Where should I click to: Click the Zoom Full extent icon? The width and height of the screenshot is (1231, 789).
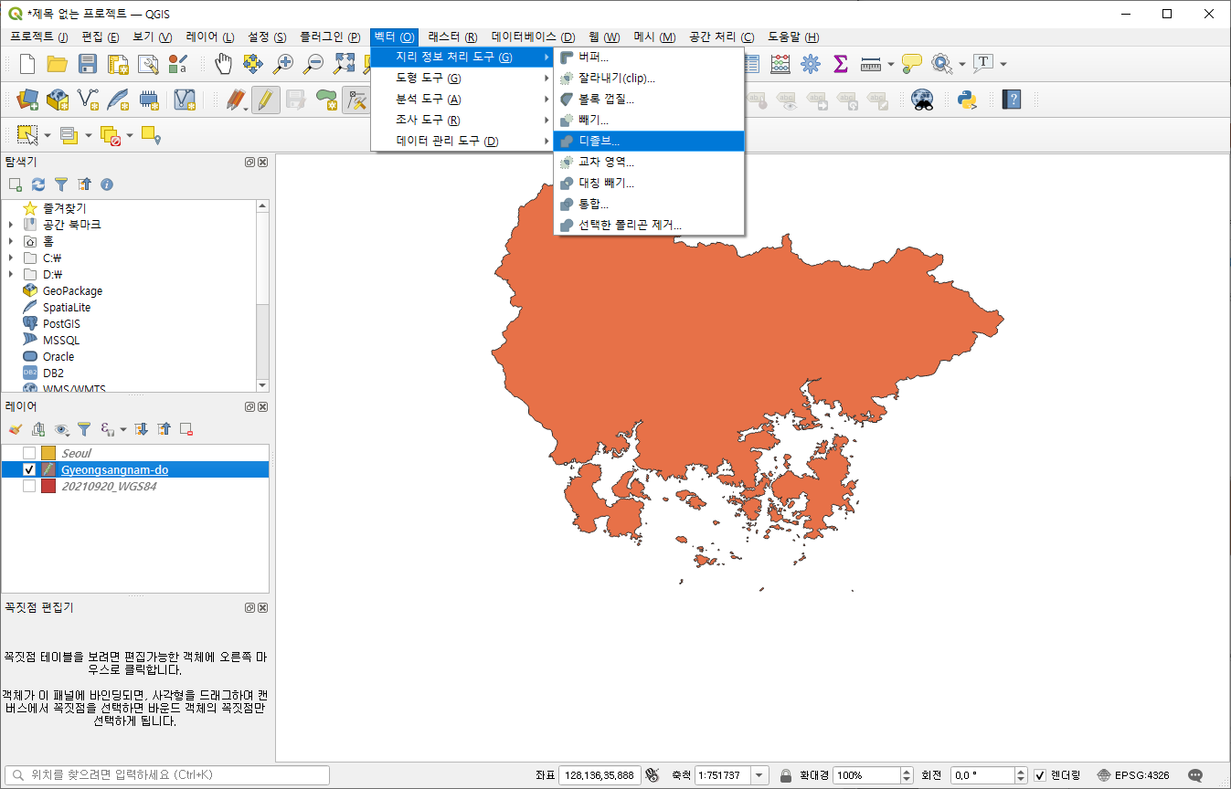pos(344,63)
